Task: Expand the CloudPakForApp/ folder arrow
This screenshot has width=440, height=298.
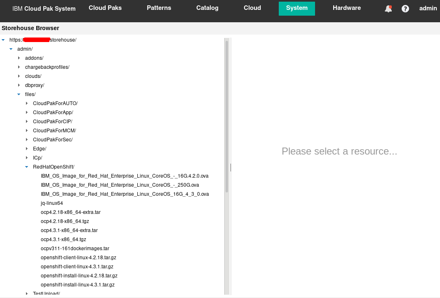Action: coord(27,112)
